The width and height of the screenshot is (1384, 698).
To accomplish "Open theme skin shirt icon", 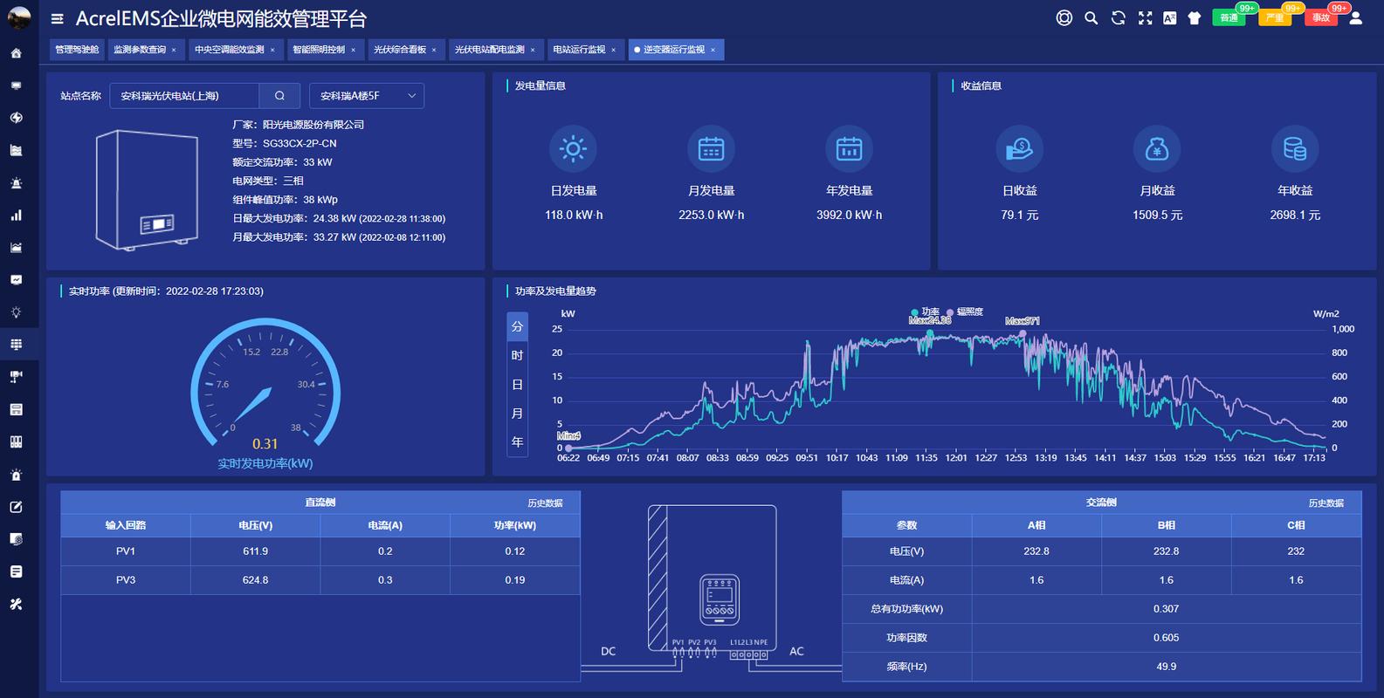I will pos(1195,18).
